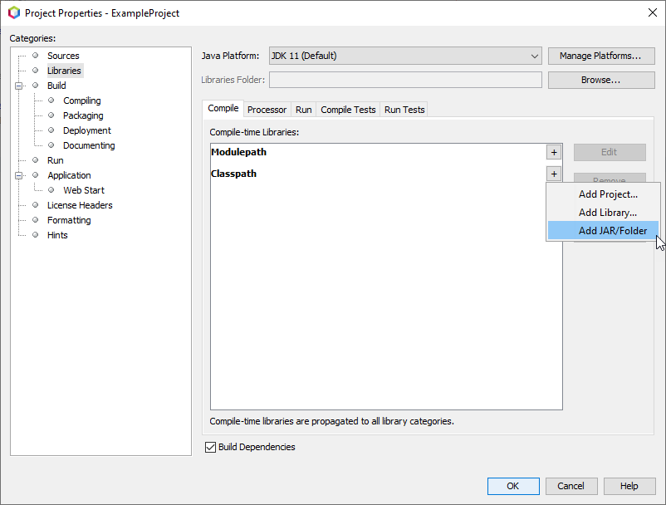Select the Hints category in the tree
The width and height of the screenshot is (666, 505).
point(57,235)
